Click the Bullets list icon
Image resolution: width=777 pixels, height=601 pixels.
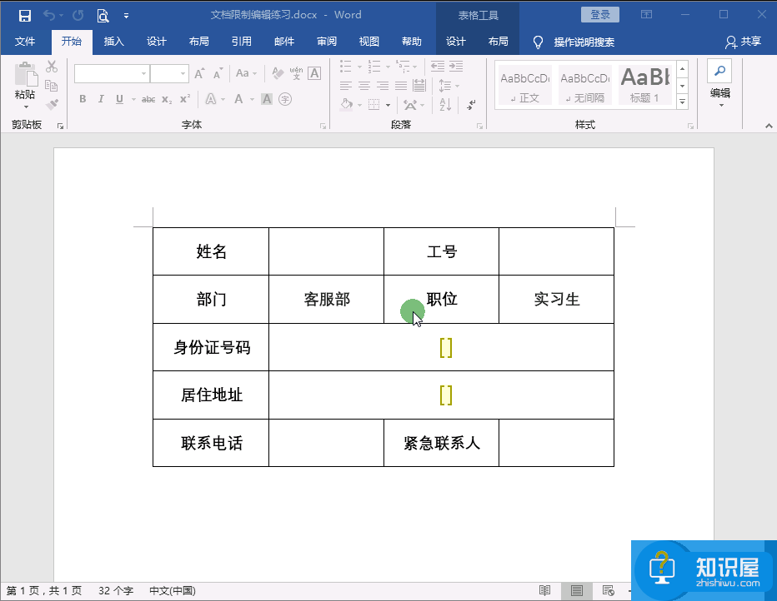click(x=346, y=66)
